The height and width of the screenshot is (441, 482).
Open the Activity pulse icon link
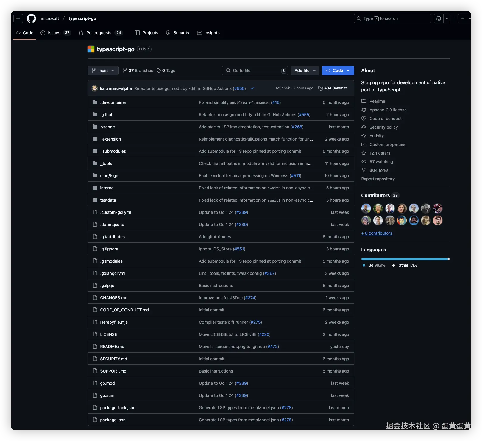364,136
